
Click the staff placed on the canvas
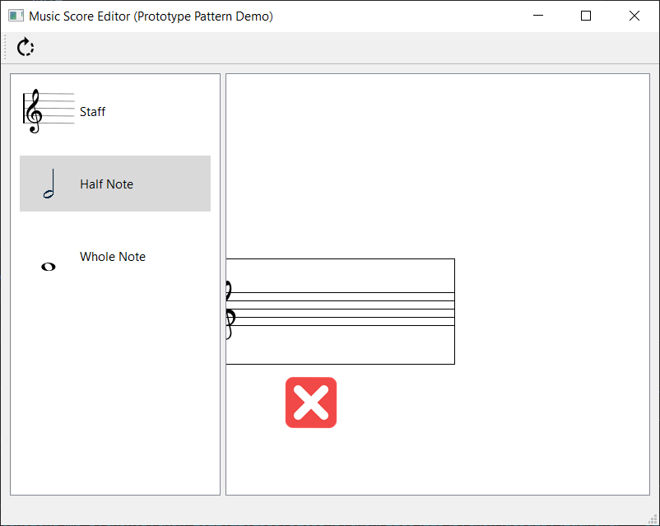(x=341, y=311)
